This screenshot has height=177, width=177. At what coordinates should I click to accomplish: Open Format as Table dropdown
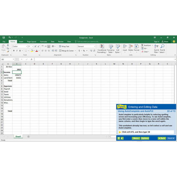[111, 49]
